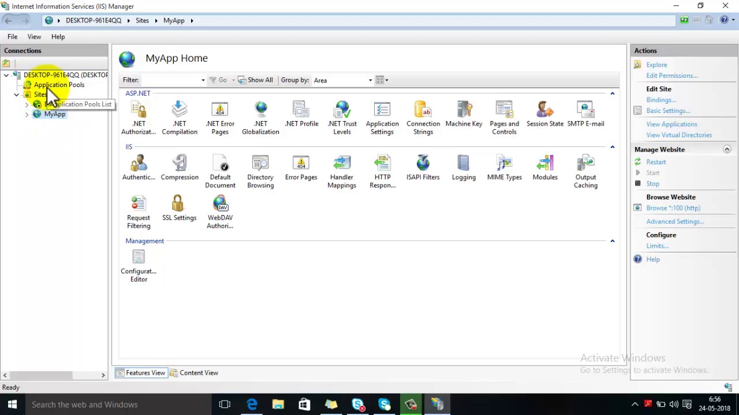Open Machine Key feature
The image size is (739, 415).
(x=464, y=114)
